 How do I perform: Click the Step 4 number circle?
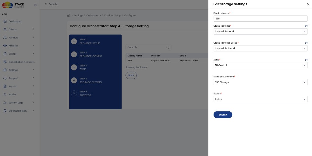[74, 80]
